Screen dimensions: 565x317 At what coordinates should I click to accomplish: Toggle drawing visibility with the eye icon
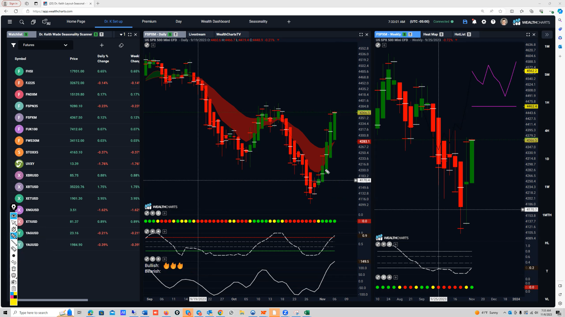pyautogui.click(x=14, y=216)
